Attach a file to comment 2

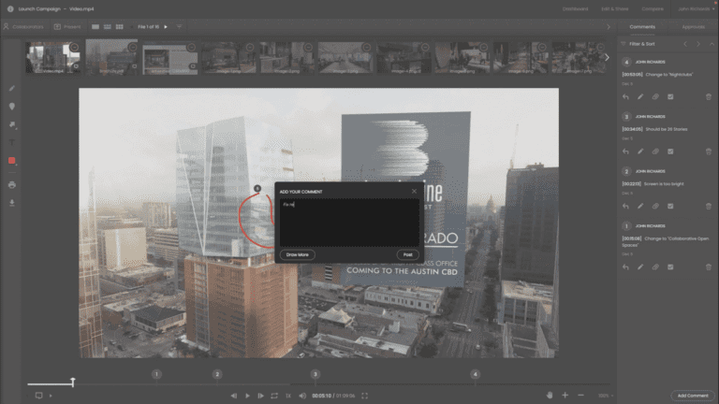[x=655, y=205]
